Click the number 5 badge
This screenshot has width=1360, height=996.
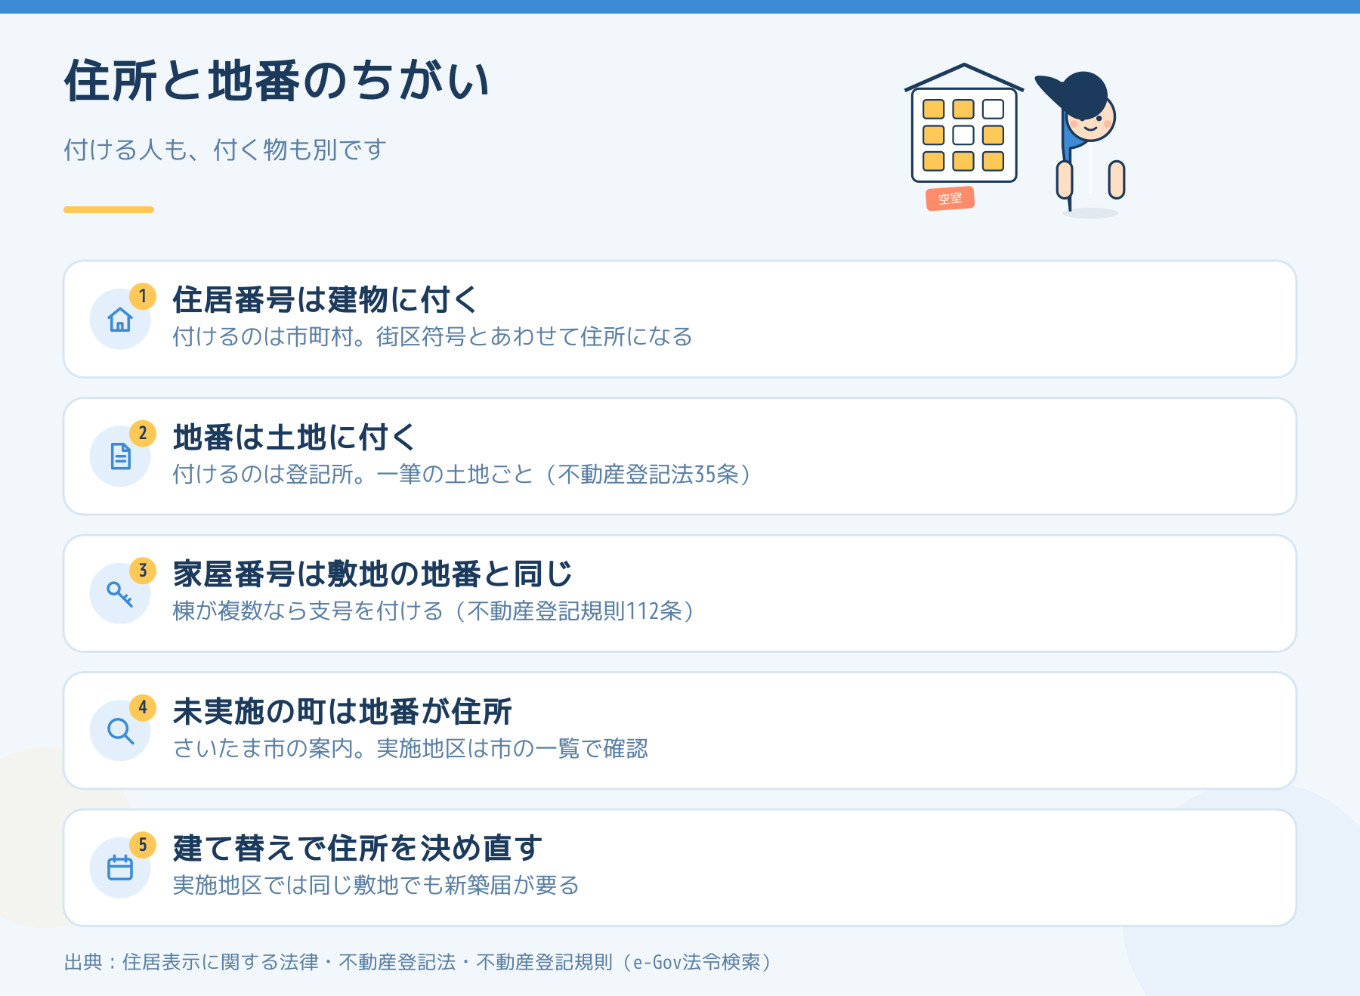[143, 845]
